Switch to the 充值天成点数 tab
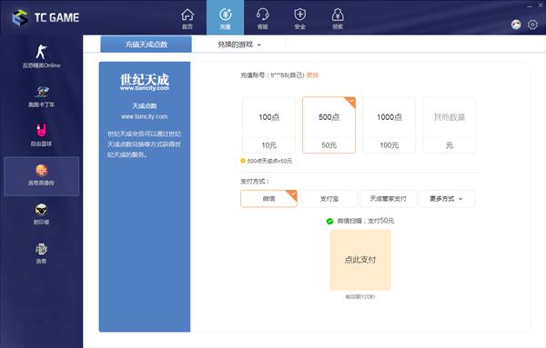Screen dimensions: 546x348 click(x=146, y=45)
